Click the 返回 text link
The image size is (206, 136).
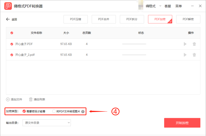click(x=14, y=19)
